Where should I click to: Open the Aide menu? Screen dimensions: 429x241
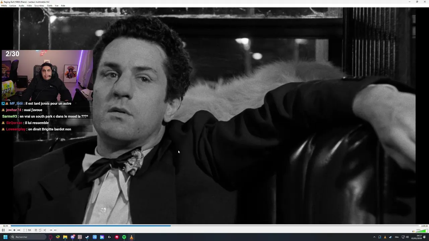coord(63,6)
